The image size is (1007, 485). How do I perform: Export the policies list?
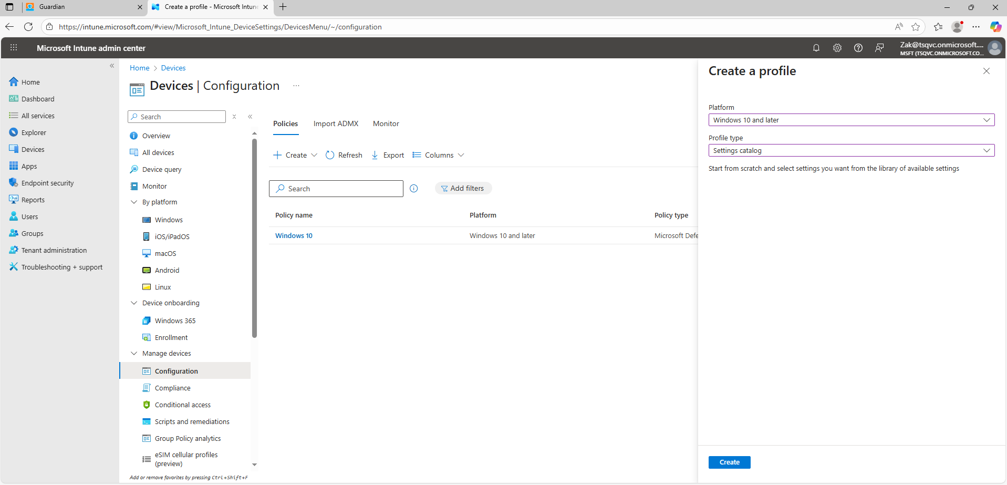coord(388,155)
